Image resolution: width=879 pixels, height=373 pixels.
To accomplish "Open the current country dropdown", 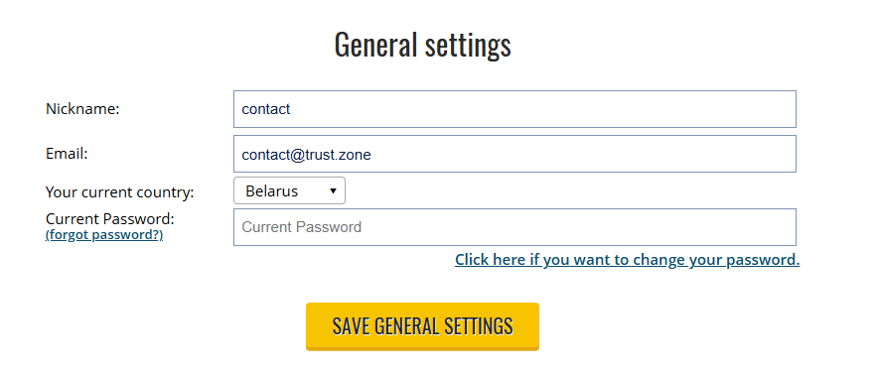I will (289, 191).
